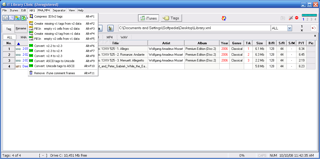Open the Separator menu

coord(59,11)
